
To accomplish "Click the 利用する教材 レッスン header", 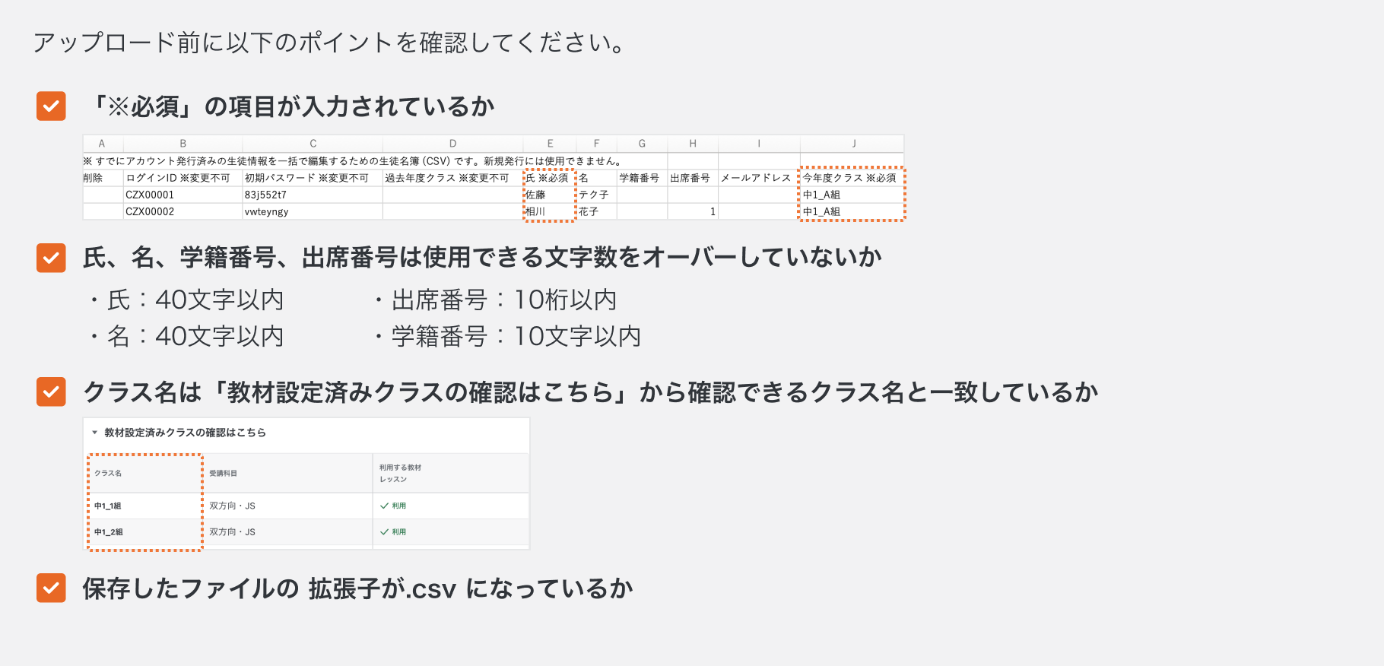I will 400,473.
